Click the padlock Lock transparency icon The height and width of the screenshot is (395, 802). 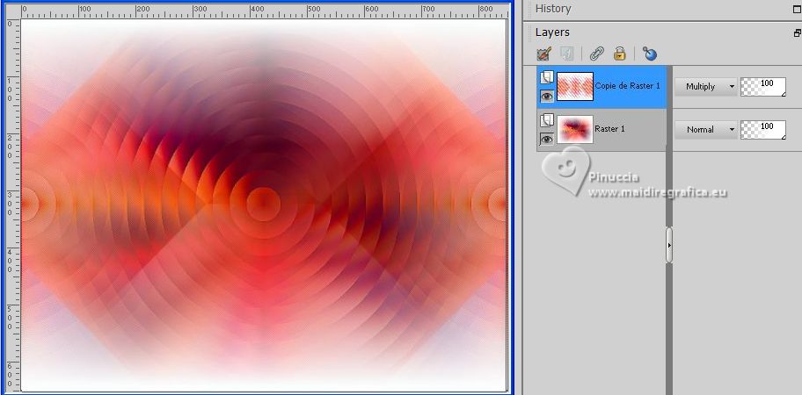(x=620, y=54)
